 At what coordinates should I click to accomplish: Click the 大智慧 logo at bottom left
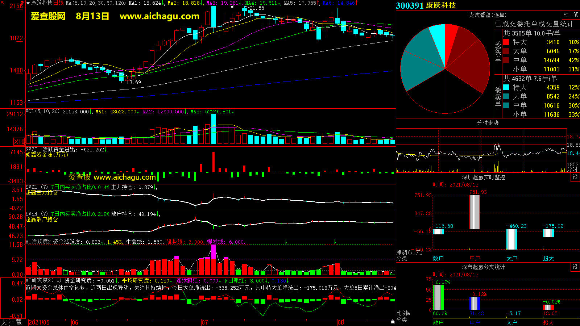pos(11,322)
